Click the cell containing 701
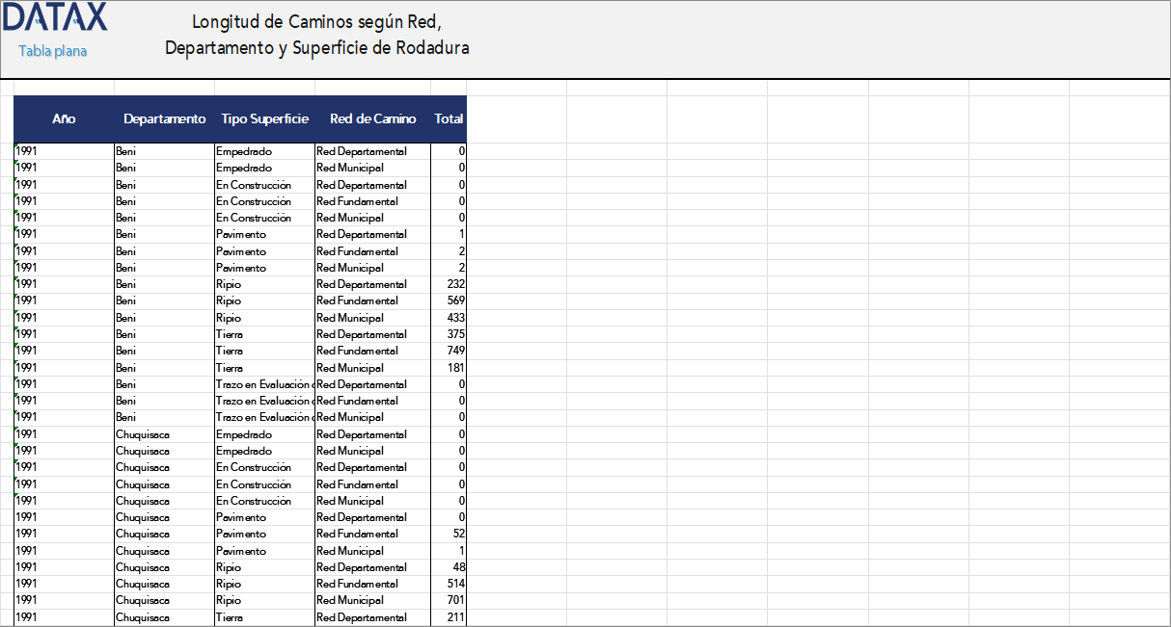Screen dimensions: 1171x627 [x=449, y=600]
